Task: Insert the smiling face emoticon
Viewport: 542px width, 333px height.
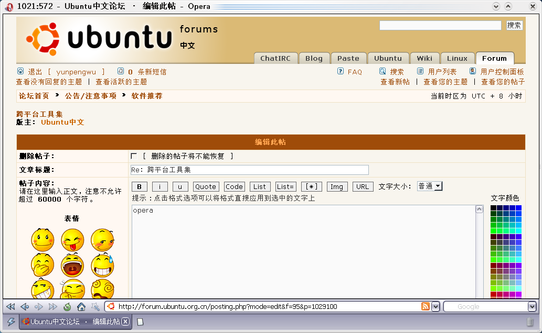Action: (x=42, y=240)
